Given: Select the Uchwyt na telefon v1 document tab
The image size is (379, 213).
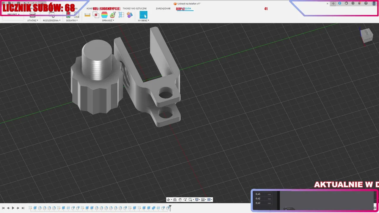Looking at the screenshot, I should pyautogui.click(x=187, y=4).
